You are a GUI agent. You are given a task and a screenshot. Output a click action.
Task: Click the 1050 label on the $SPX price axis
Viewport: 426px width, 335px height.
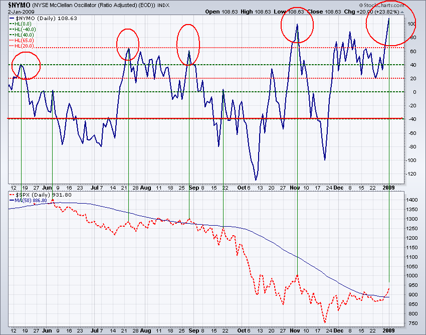(412, 266)
